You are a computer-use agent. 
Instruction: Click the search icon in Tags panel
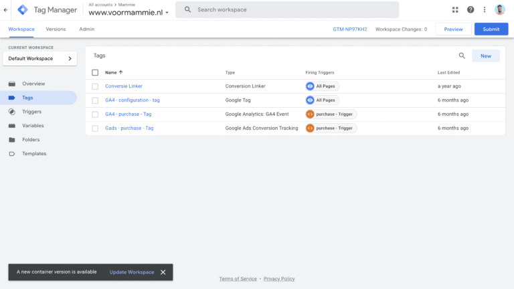coord(462,56)
